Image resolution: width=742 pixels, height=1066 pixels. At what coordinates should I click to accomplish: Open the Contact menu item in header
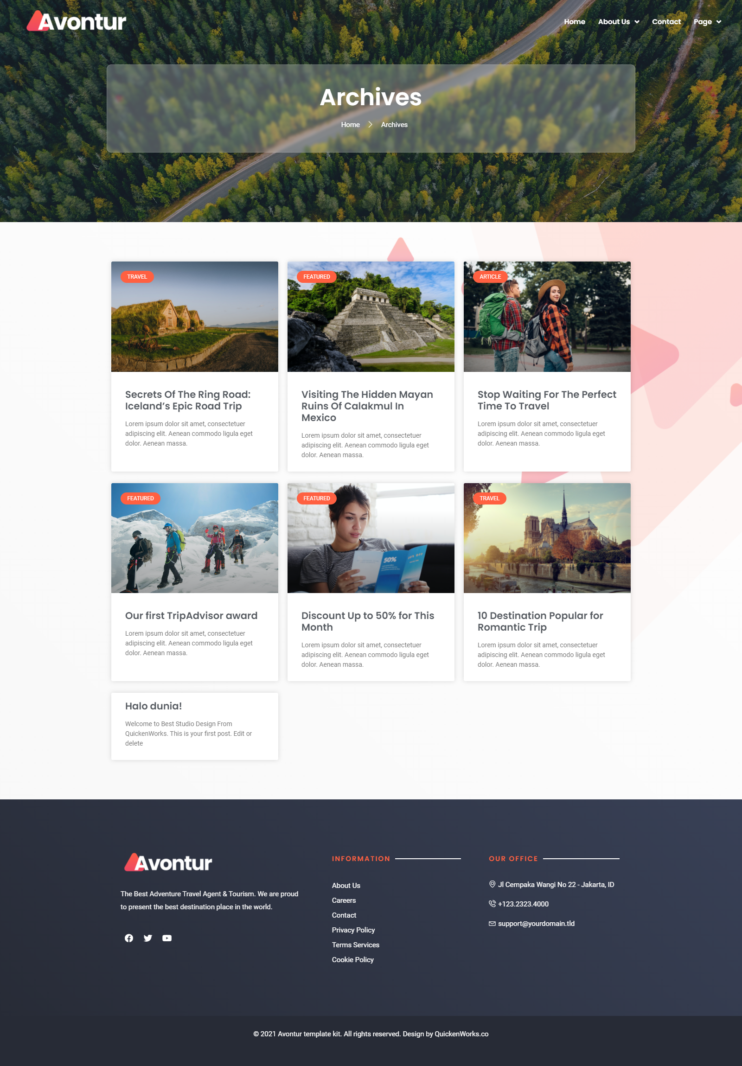(666, 21)
